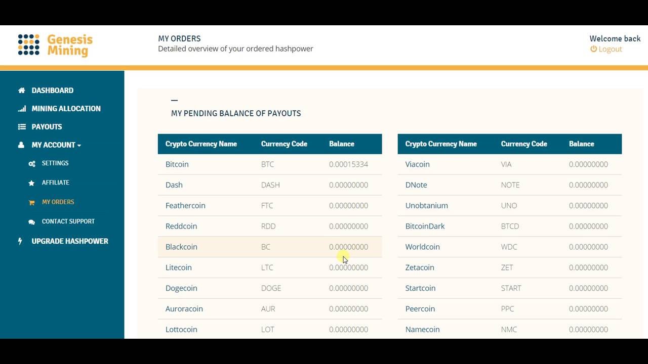648x364 pixels.
Task: Click the Bitcoin balance 0.00015334
Action: click(348, 164)
